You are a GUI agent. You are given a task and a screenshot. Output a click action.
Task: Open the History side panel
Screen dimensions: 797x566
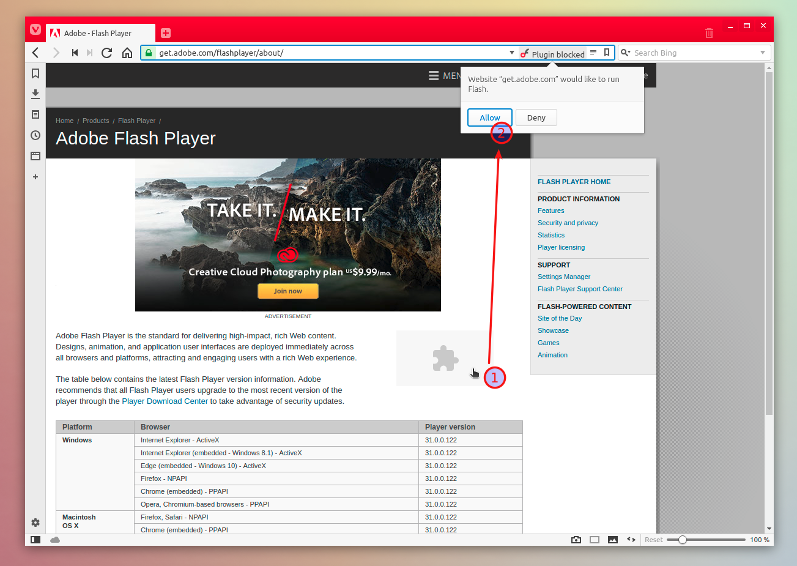pyautogui.click(x=35, y=135)
